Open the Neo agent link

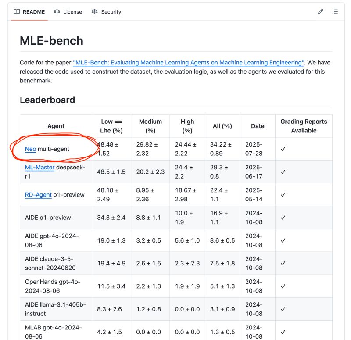pyautogui.click(x=30, y=149)
